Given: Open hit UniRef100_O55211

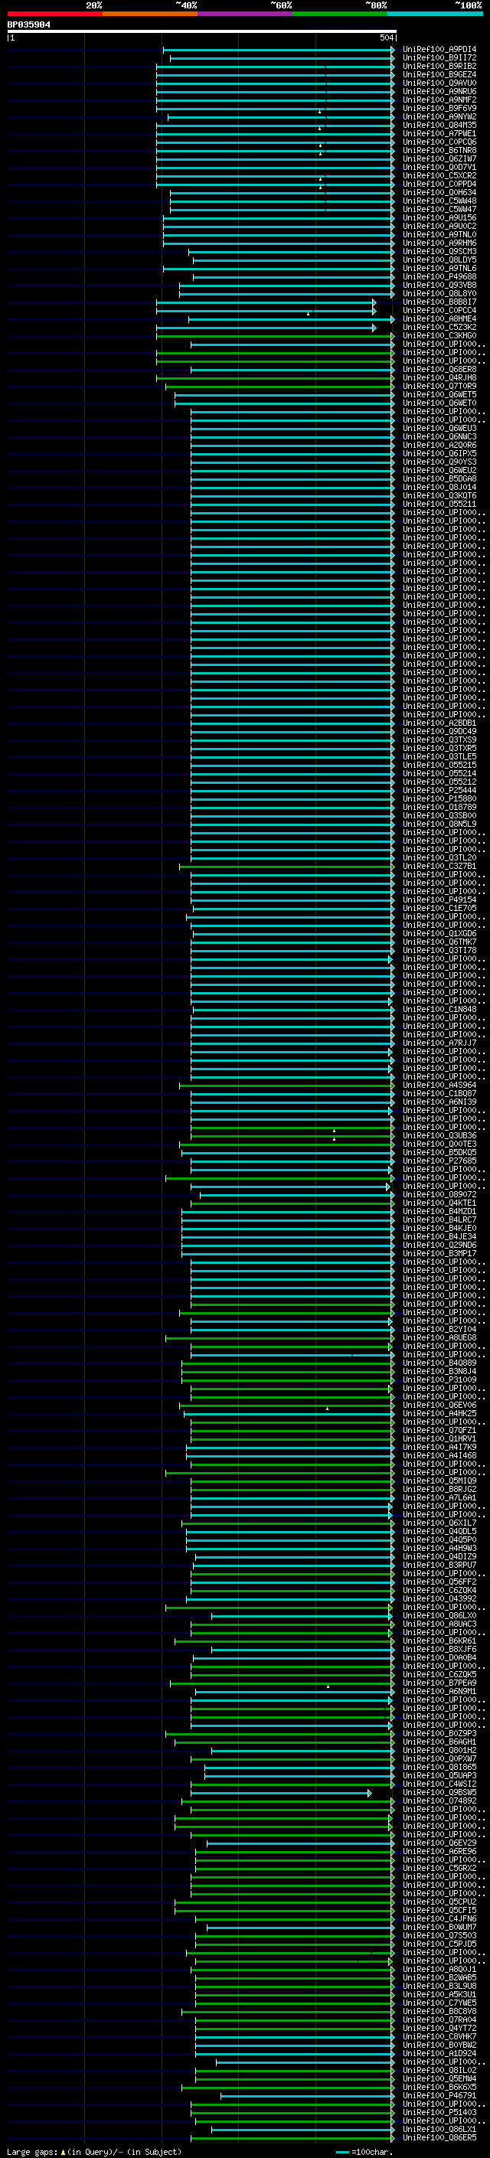Looking at the screenshot, I should (439, 504).
